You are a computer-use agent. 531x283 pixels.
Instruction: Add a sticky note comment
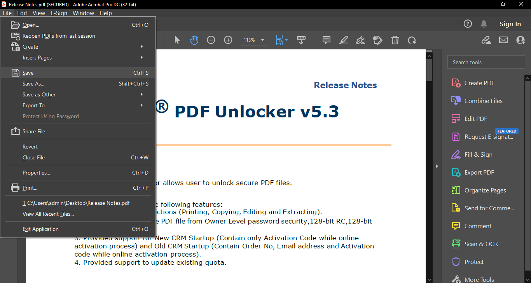pyautogui.click(x=327, y=40)
